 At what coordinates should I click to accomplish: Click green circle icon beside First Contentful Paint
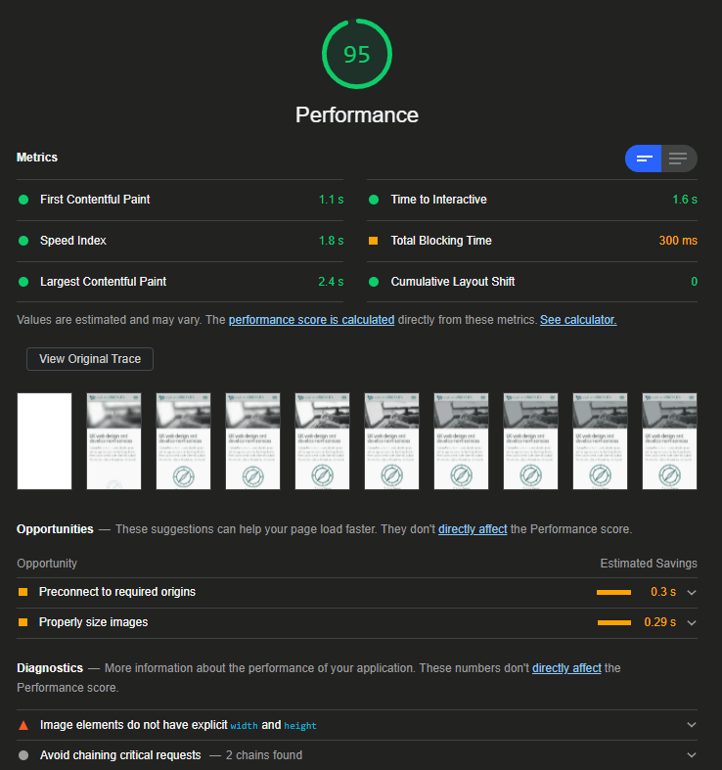pyautogui.click(x=23, y=200)
